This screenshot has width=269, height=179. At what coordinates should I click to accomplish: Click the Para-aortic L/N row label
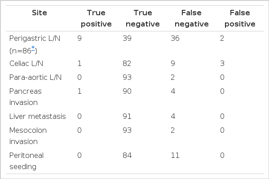(x=35, y=78)
